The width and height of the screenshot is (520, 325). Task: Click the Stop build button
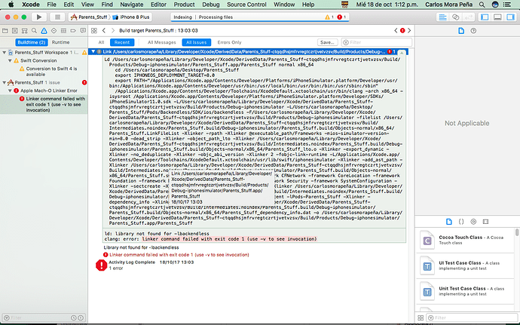click(57, 17)
